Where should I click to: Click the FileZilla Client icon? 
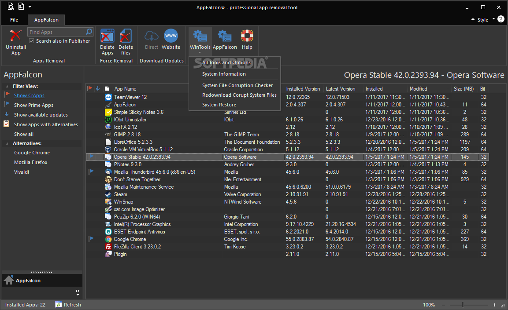coord(108,247)
